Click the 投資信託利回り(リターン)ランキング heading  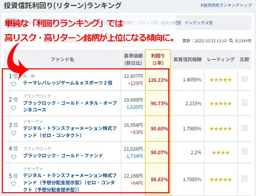62,5
